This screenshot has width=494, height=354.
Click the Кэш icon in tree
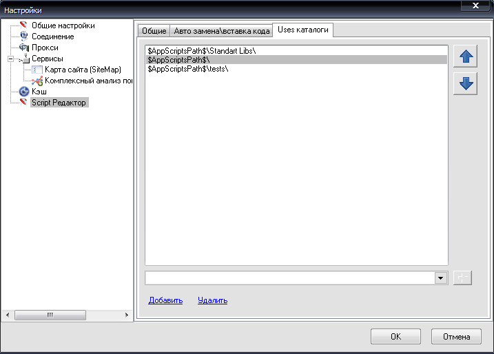pos(23,92)
